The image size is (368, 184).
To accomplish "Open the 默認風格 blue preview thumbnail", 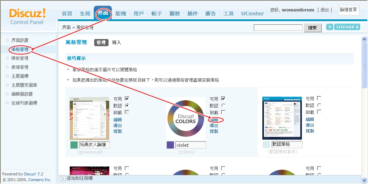I will click(282, 118).
